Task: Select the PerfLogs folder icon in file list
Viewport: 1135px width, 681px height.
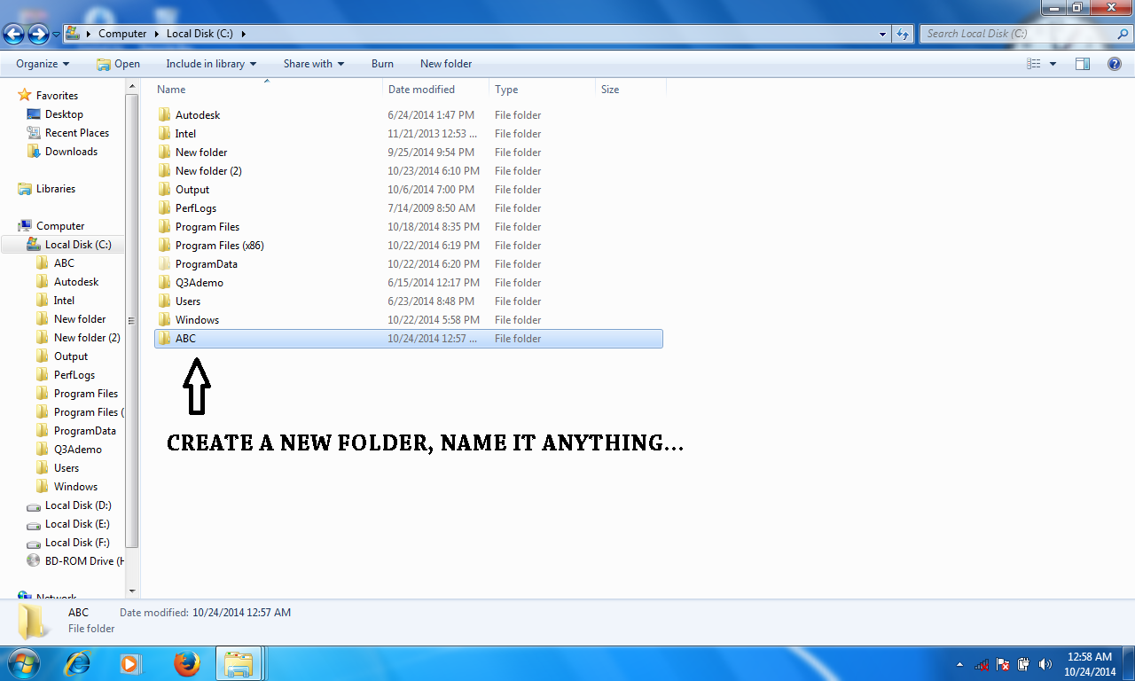Action: 164,208
